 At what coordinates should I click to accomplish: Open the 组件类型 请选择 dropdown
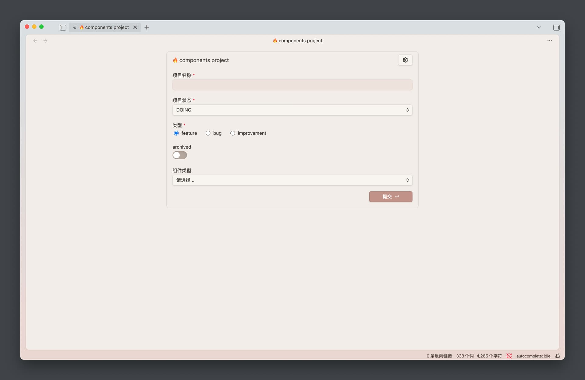(x=292, y=180)
